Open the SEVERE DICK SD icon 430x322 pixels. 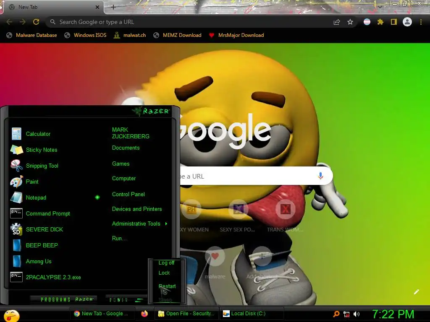pyautogui.click(x=16, y=229)
